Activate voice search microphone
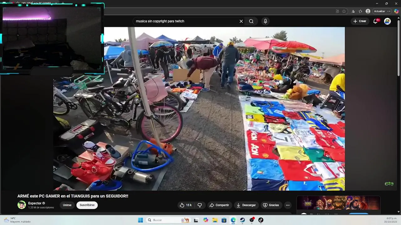 tap(265, 21)
